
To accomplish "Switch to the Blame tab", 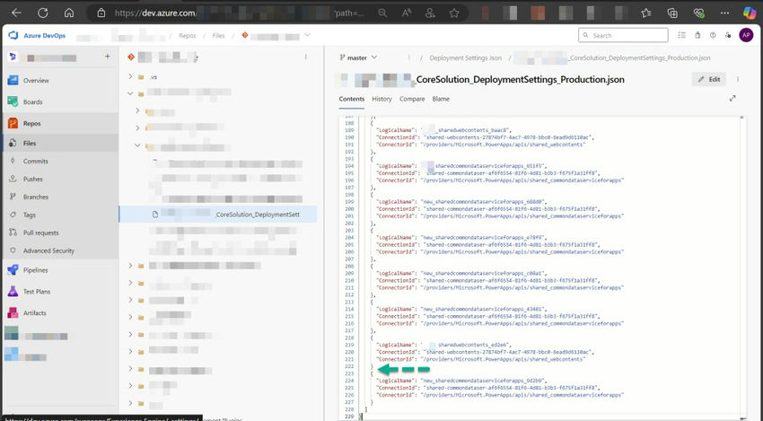I will pos(441,99).
